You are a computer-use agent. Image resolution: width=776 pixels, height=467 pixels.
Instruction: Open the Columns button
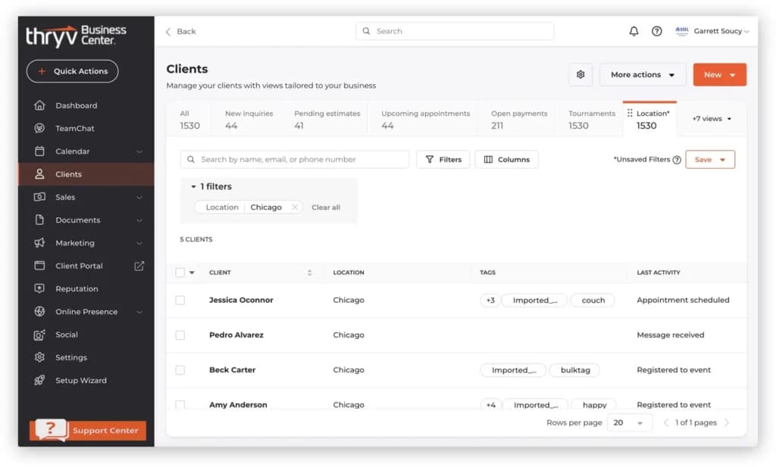507,160
